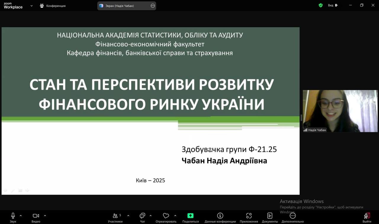Click the green encryption shield icon

click(321, 5)
